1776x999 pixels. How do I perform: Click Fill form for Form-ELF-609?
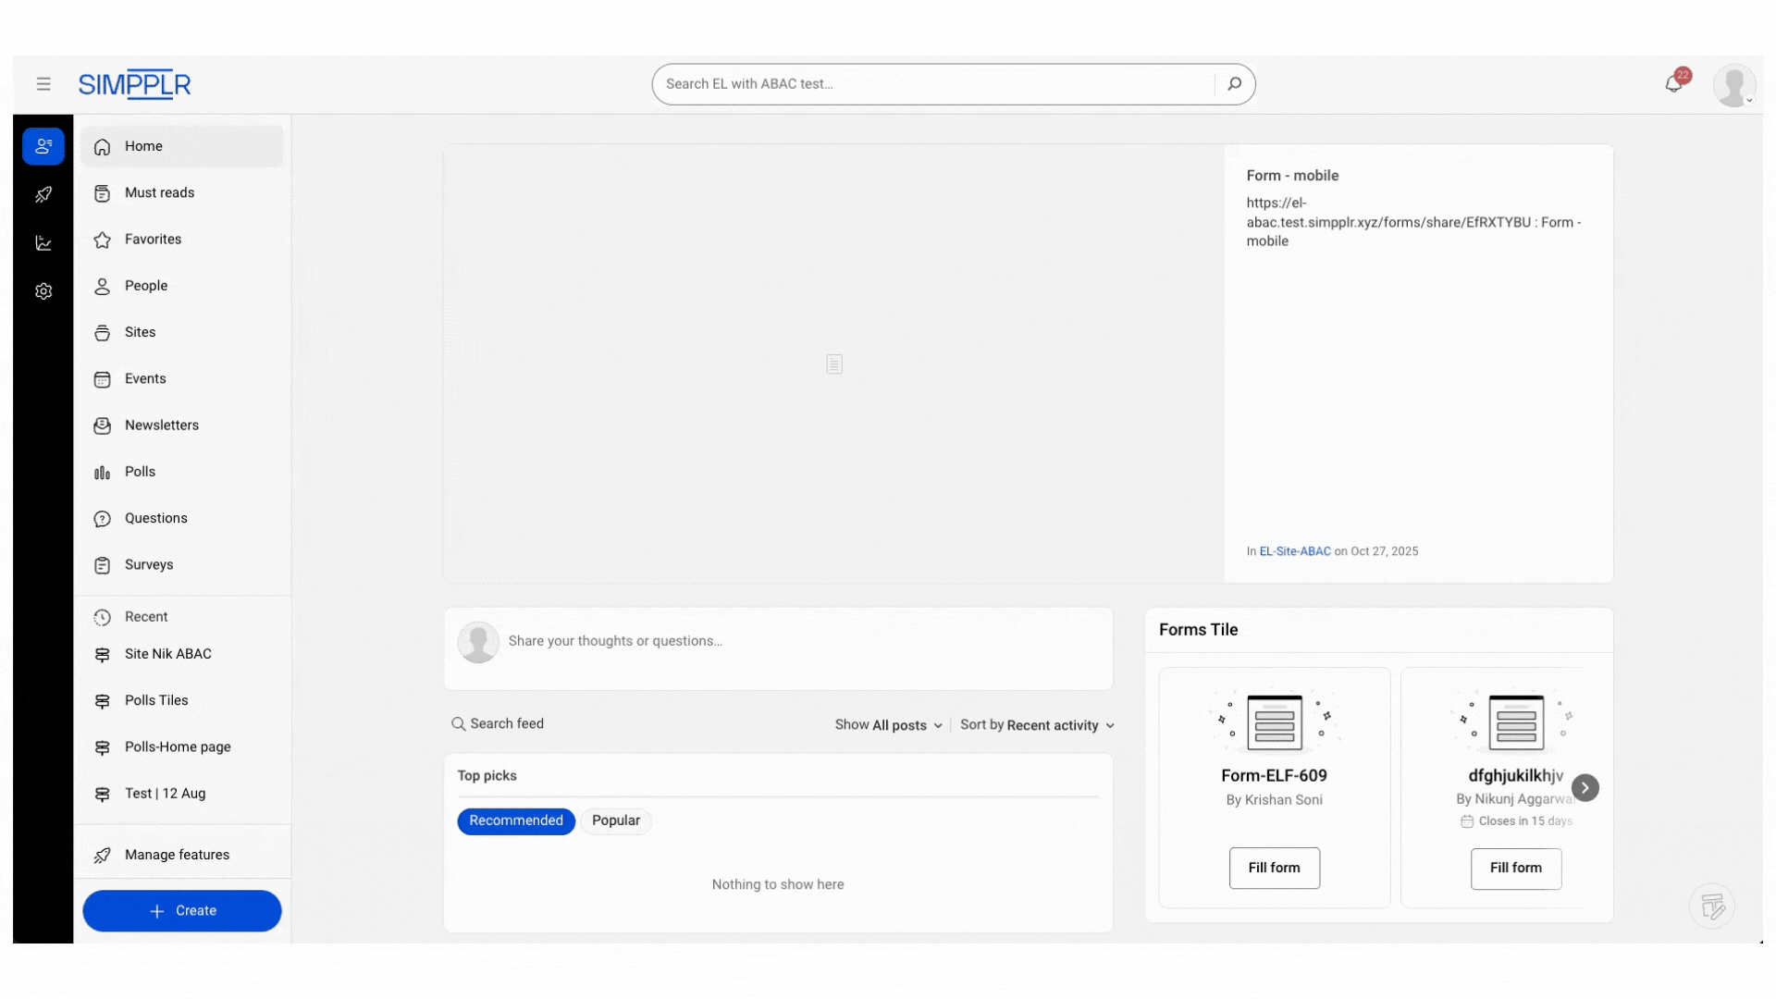[1274, 868]
